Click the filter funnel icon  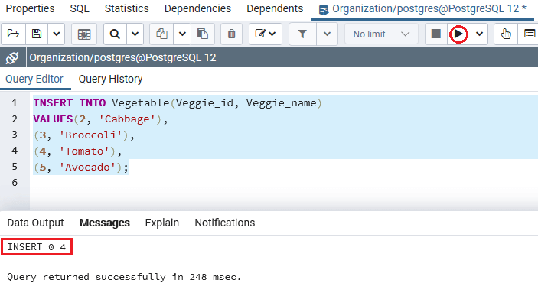tap(302, 34)
